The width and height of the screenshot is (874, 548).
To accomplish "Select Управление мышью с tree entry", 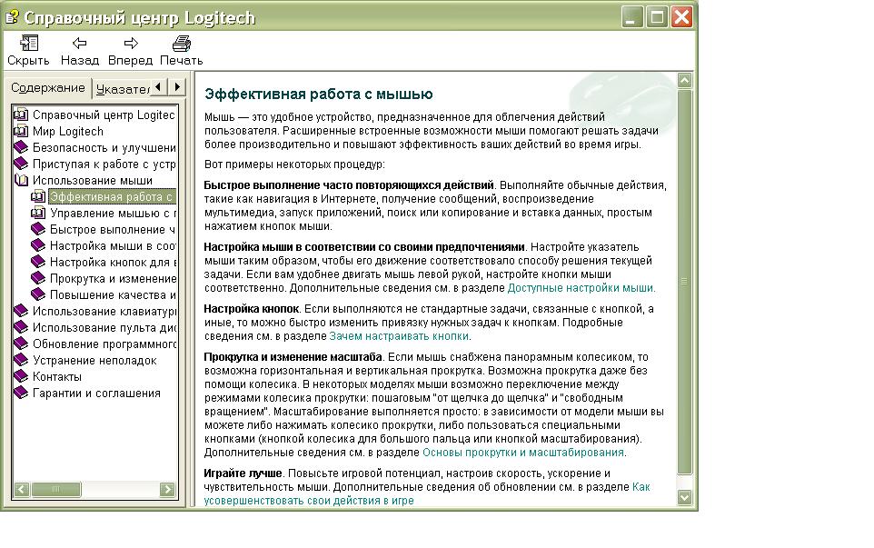I will coord(114,213).
